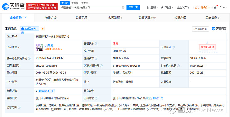Click 厦门市思明区市场监督管理局 value
230x117 pixels.
pos(52,98)
